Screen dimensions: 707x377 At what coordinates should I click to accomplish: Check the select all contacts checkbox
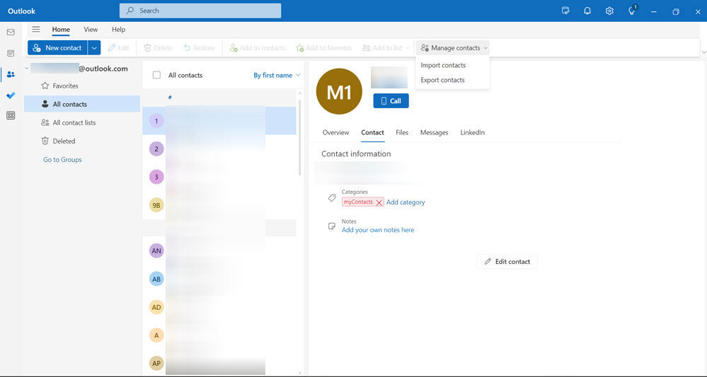[x=156, y=75]
